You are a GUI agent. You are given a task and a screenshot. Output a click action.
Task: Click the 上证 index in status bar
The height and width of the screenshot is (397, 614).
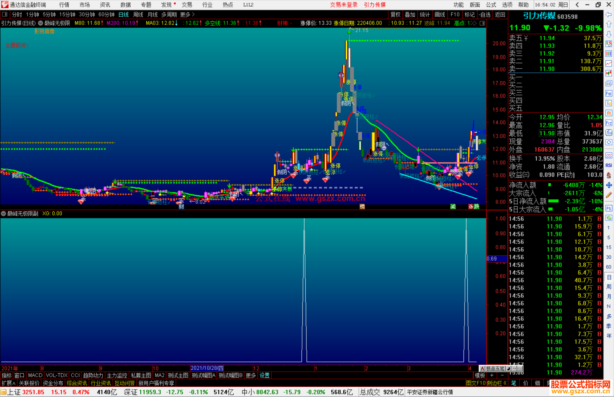click(14, 392)
